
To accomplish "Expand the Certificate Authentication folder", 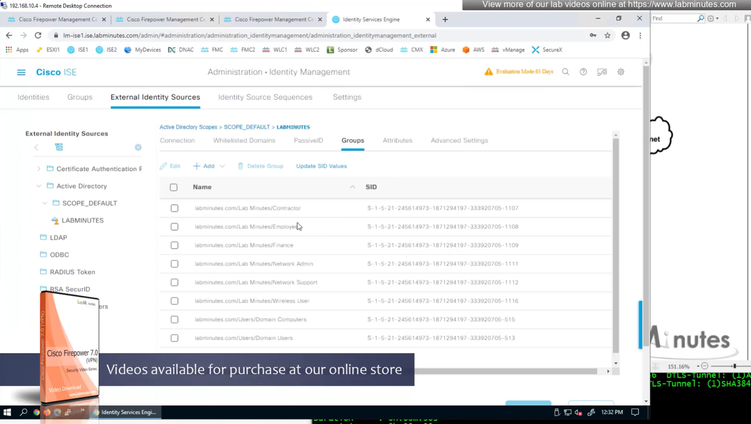I will coord(39,169).
